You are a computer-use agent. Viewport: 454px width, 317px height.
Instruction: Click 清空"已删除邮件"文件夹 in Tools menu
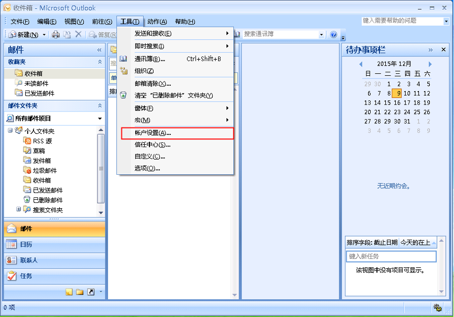tap(174, 96)
